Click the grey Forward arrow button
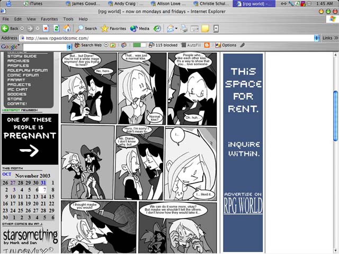This screenshot has height=254, width=339. pyautogui.click(x=30, y=29)
